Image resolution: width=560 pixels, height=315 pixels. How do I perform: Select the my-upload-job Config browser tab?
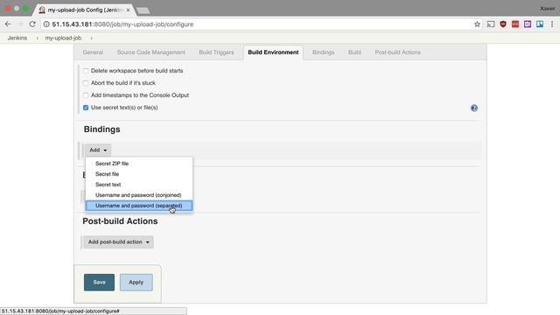point(85,10)
